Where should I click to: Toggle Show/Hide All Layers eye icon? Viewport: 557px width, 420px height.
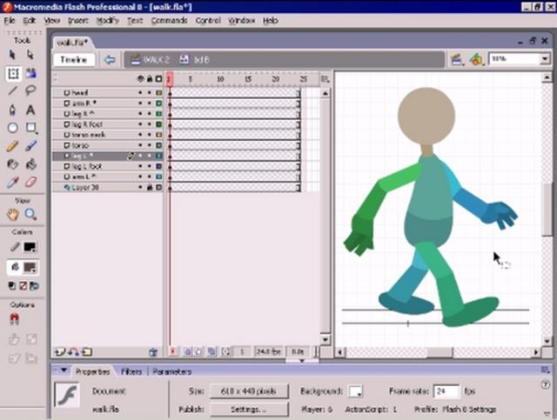click(x=140, y=79)
